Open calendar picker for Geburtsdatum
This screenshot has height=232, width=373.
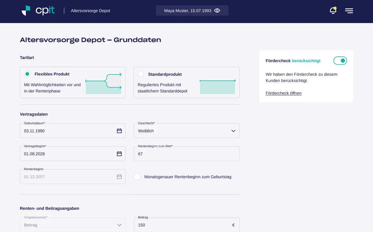[119, 131]
